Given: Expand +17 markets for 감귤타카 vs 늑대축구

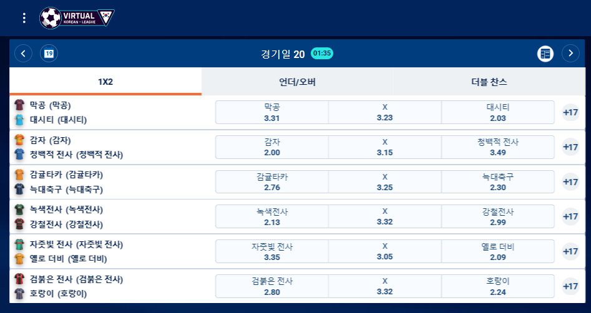Looking at the screenshot, I should pyautogui.click(x=570, y=182).
